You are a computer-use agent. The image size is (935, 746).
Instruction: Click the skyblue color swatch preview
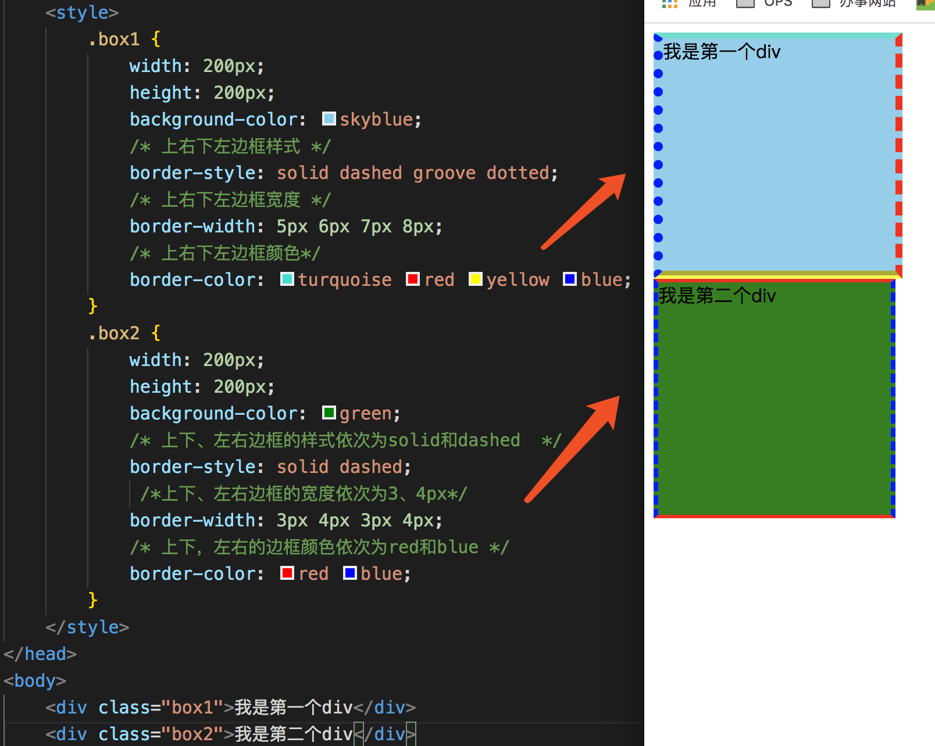(329, 119)
